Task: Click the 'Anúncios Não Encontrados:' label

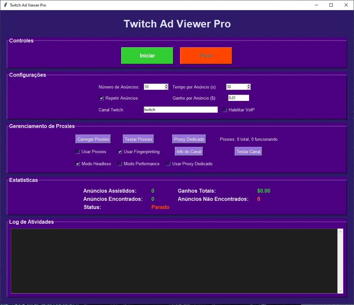Action: click(213, 199)
